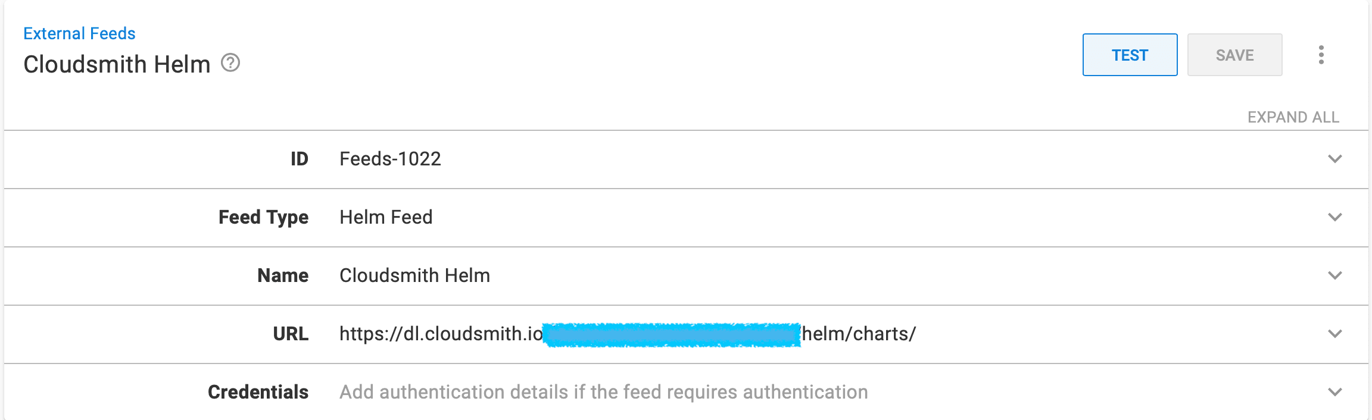Click the Name row label
Screen dimensions: 1372x420
(x=283, y=275)
